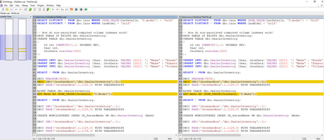Image resolution: width=324 pixels, height=140 pixels.
Task: Click upper yellow marker in left location bar
Action: pyautogui.click(x=9, y=49)
